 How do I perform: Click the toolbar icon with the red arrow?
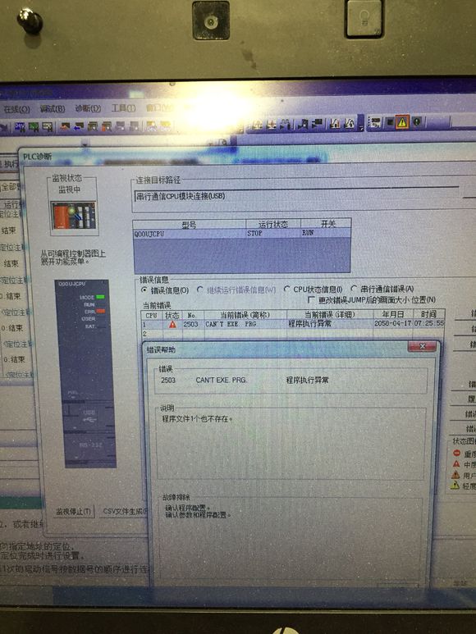pos(65,126)
